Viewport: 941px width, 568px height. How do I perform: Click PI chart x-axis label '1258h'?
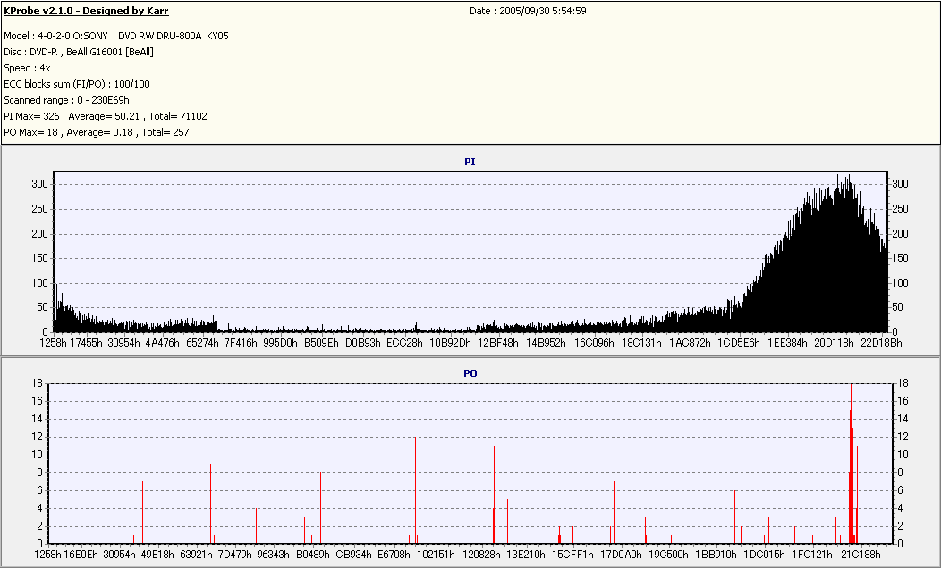coord(54,343)
